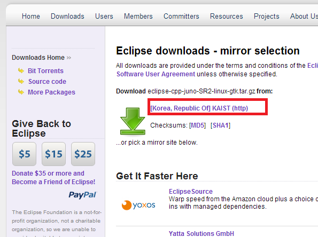Click the arrow bullet beside Bit Torrents
318x237 pixels.
click(21, 70)
